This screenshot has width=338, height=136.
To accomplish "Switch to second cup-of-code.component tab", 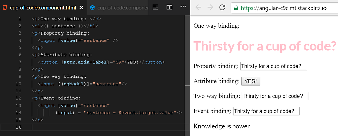I will pyautogui.click(x=119, y=8).
